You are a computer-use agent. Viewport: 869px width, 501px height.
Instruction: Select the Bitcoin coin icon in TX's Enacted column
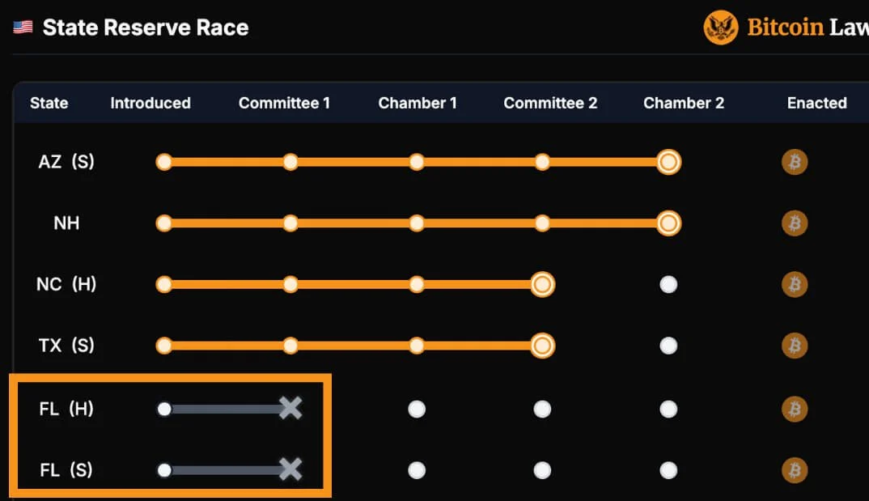[x=795, y=345]
